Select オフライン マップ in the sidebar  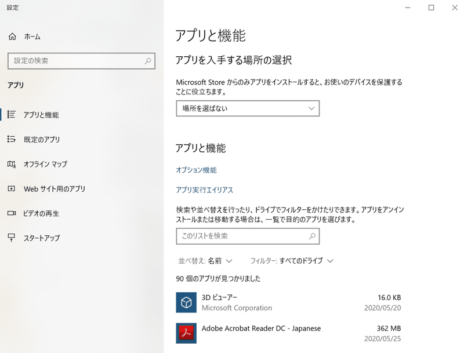click(x=46, y=164)
